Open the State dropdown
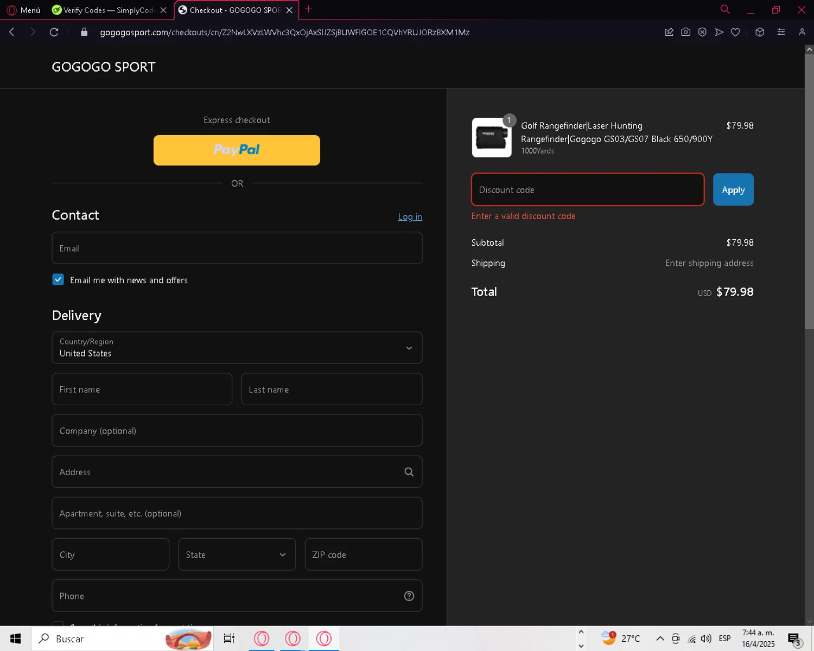Screen dimensions: 814x651 [x=237, y=554]
